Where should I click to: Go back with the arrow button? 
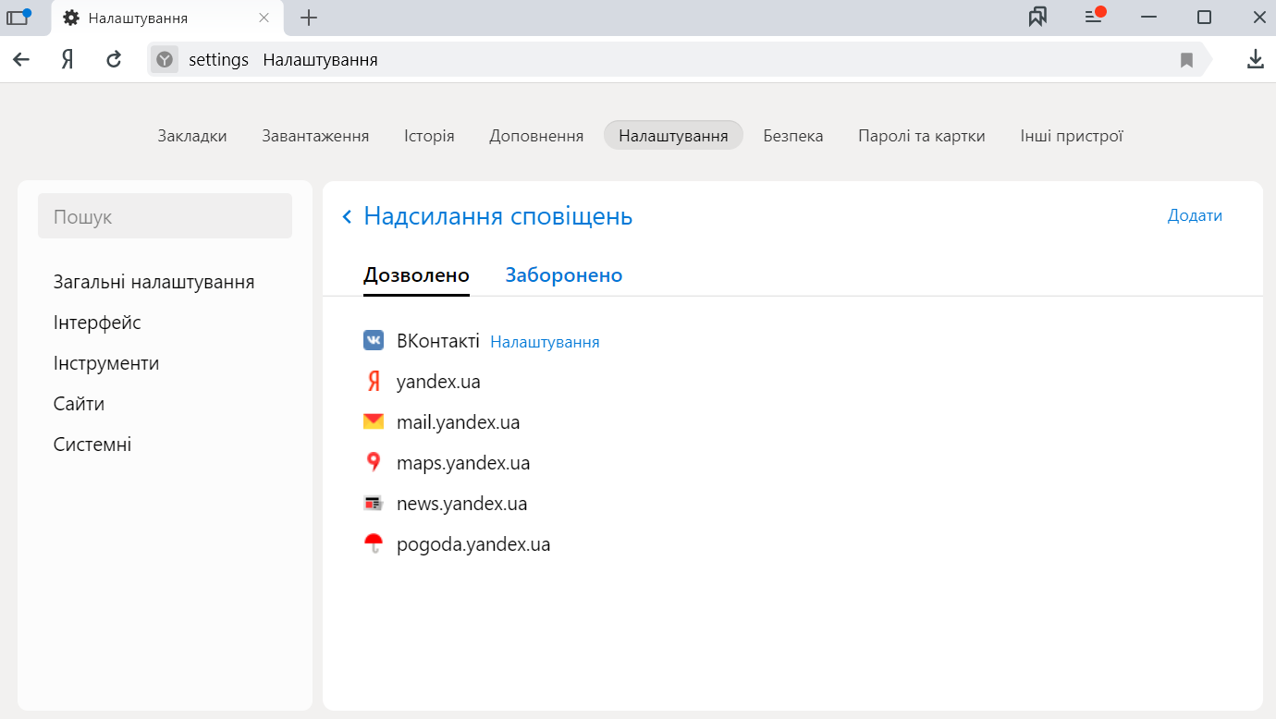[x=21, y=59]
